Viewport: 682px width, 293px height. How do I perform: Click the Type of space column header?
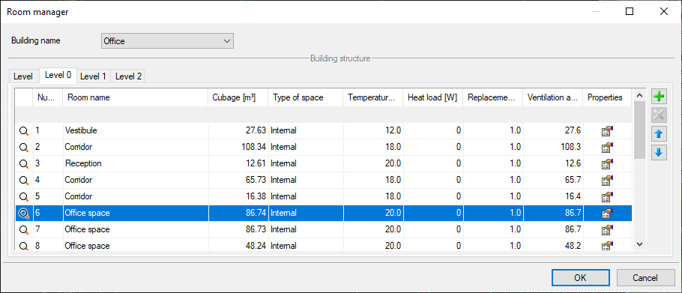click(306, 98)
